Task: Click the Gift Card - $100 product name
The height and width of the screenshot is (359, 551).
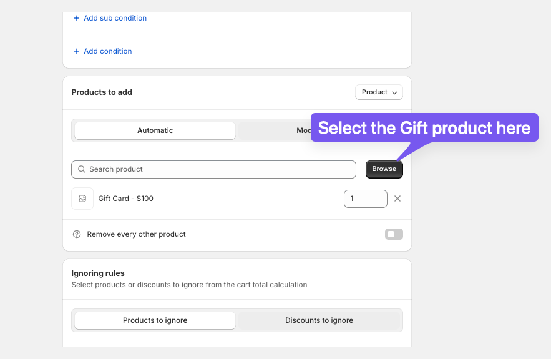Action: click(x=126, y=199)
